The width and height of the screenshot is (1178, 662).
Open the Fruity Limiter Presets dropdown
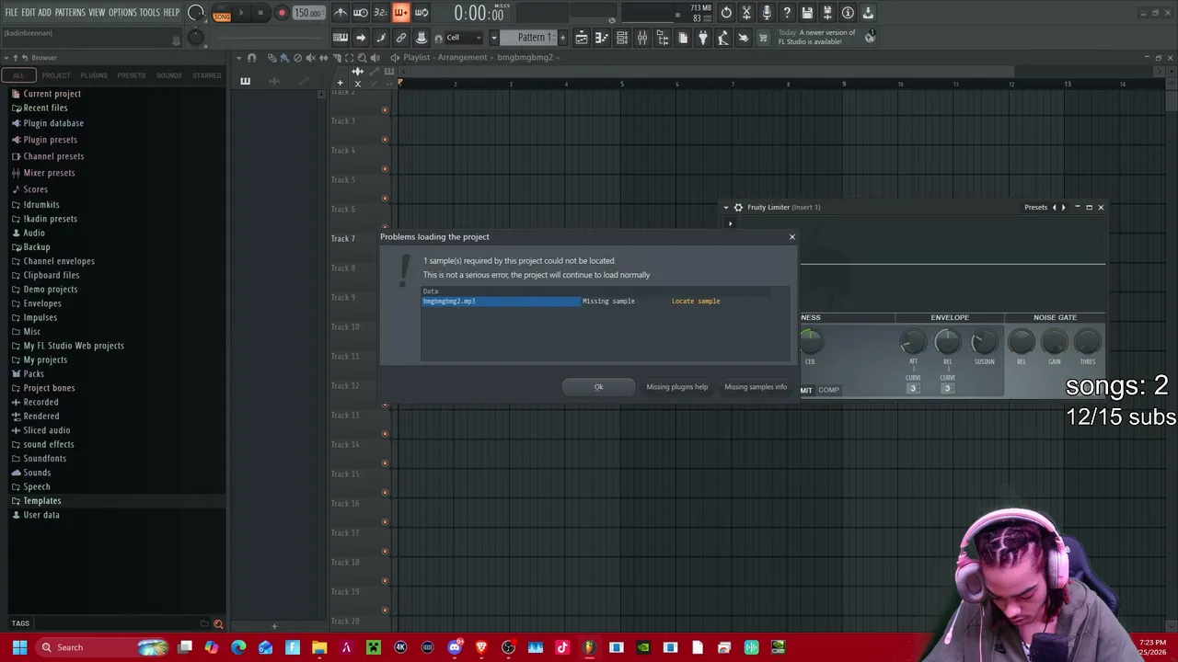1036,208
